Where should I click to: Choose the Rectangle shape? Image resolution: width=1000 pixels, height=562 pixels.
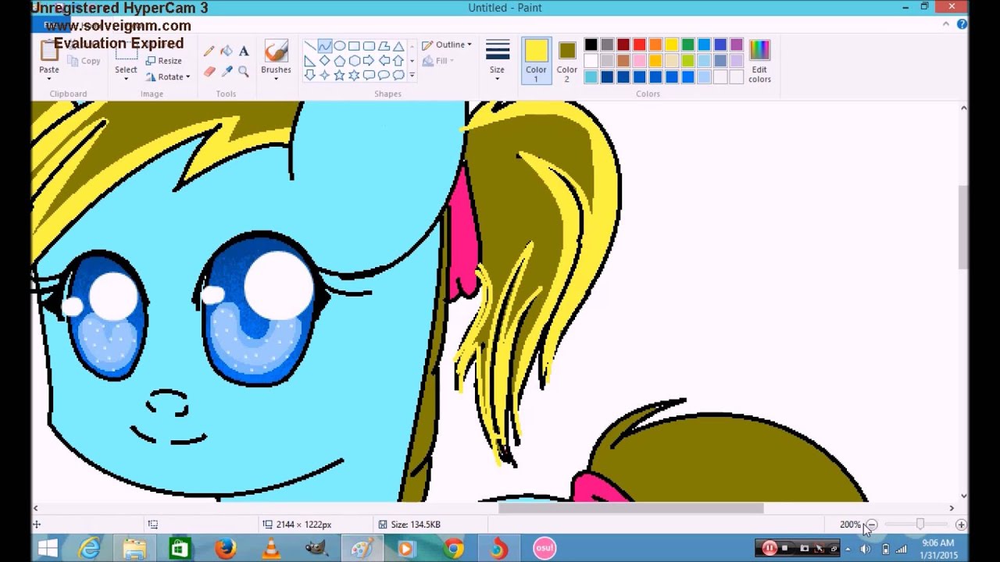click(x=354, y=46)
